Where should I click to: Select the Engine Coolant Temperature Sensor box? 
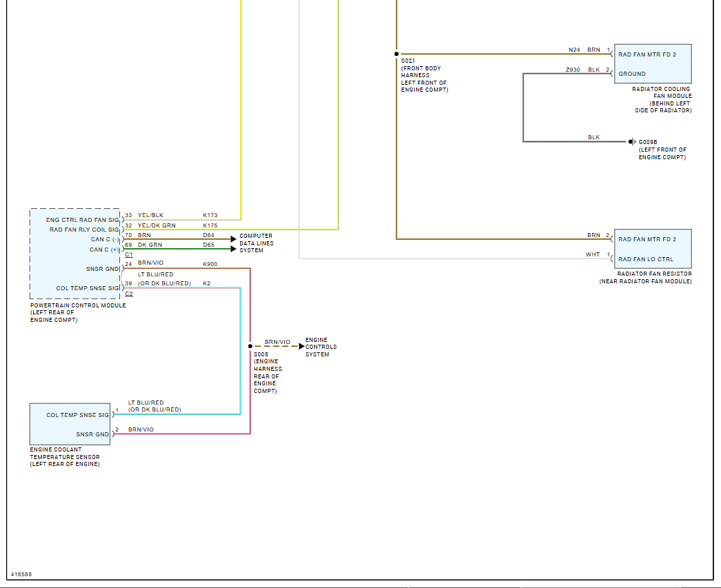[x=70, y=424]
